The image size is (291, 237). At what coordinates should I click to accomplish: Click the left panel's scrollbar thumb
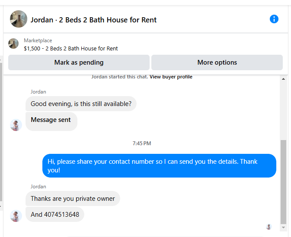(x=1, y=132)
